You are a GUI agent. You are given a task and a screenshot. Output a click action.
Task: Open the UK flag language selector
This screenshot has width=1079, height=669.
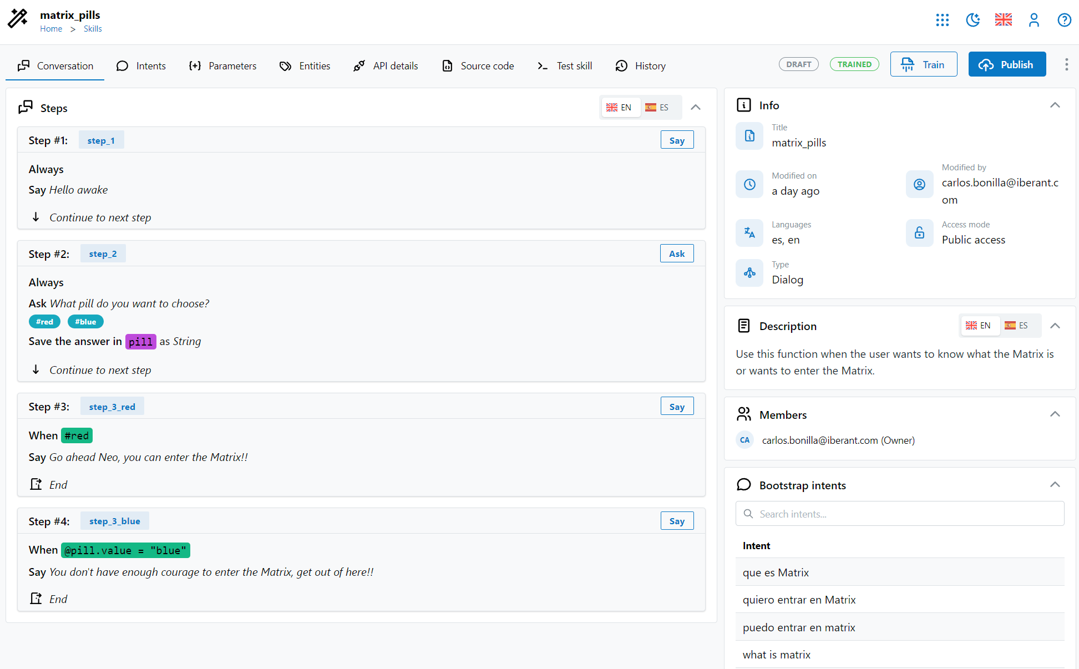(1004, 20)
